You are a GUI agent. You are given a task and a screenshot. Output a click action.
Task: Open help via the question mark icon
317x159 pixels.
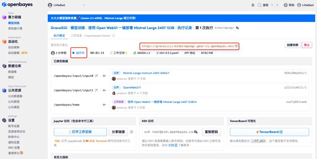(x=286, y=5)
